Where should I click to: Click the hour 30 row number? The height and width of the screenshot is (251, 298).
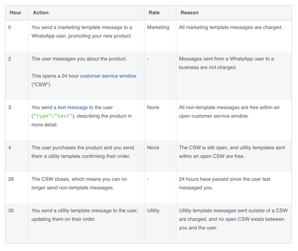click(11, 210)
